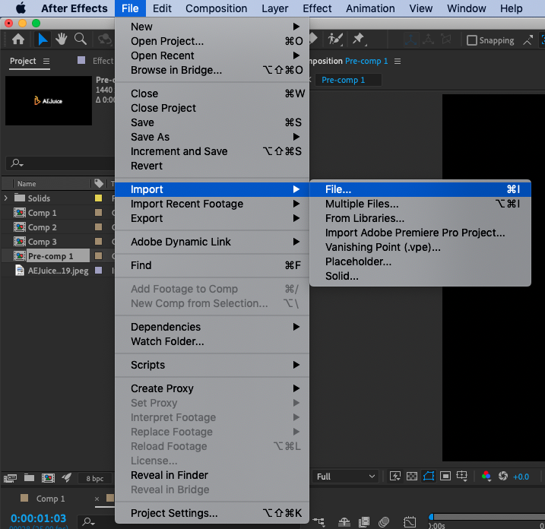Click the 8 bpc color depth button
The image size is (545, 529).
(x=95, y=479)
